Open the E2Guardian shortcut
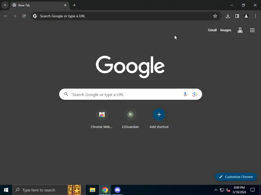Viewport: 261px width, 195px height. [x=130, y=119]
